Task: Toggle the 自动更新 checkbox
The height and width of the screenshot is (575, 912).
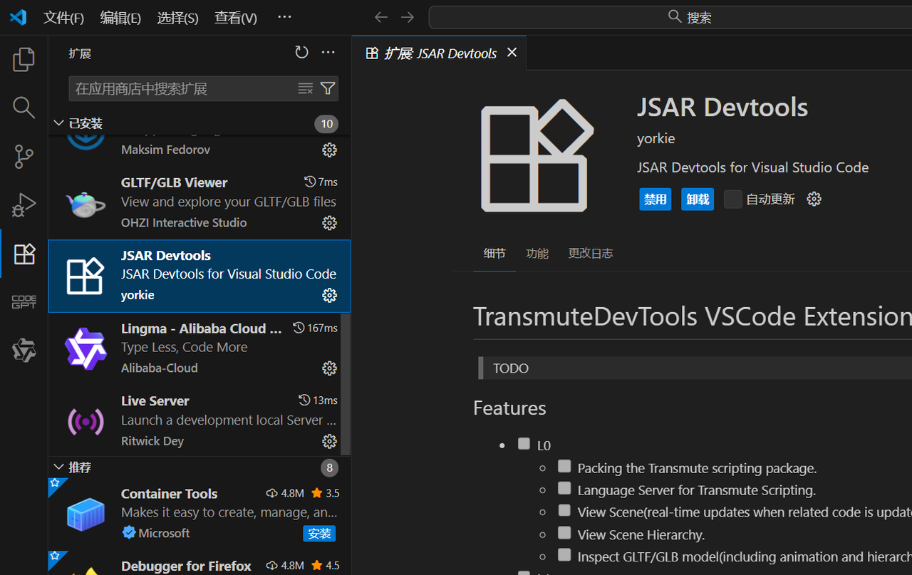Action: pyautogui.click(x=733, y=199)
